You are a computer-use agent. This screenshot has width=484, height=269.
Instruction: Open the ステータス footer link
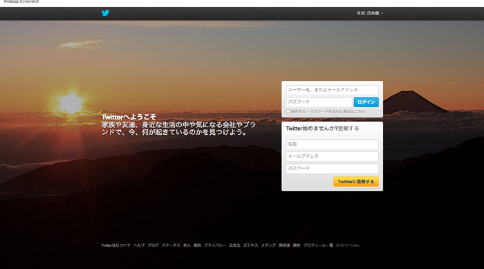tap(171, 245)
